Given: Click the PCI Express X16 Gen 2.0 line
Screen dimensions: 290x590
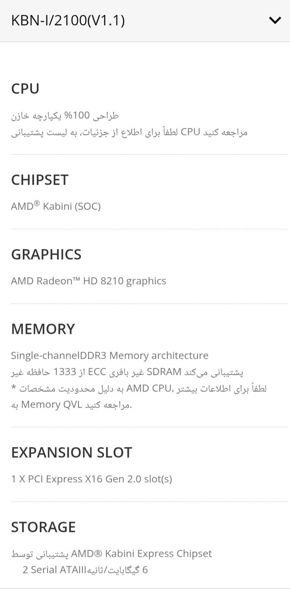Looking at the screenshot, I should pos(92,479).
